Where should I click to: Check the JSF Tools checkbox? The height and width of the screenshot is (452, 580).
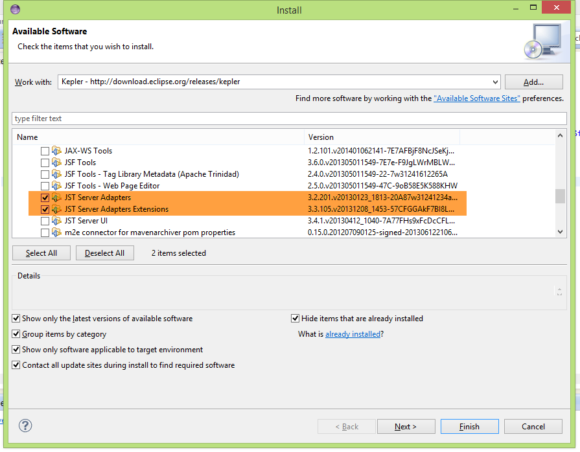pyautogui.click(x=45, y=163)
